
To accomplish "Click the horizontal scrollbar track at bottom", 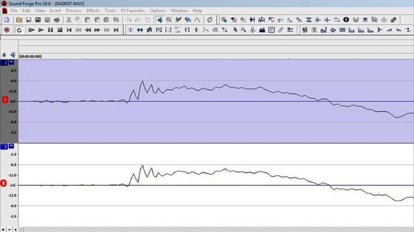I will tap(219, 229).
